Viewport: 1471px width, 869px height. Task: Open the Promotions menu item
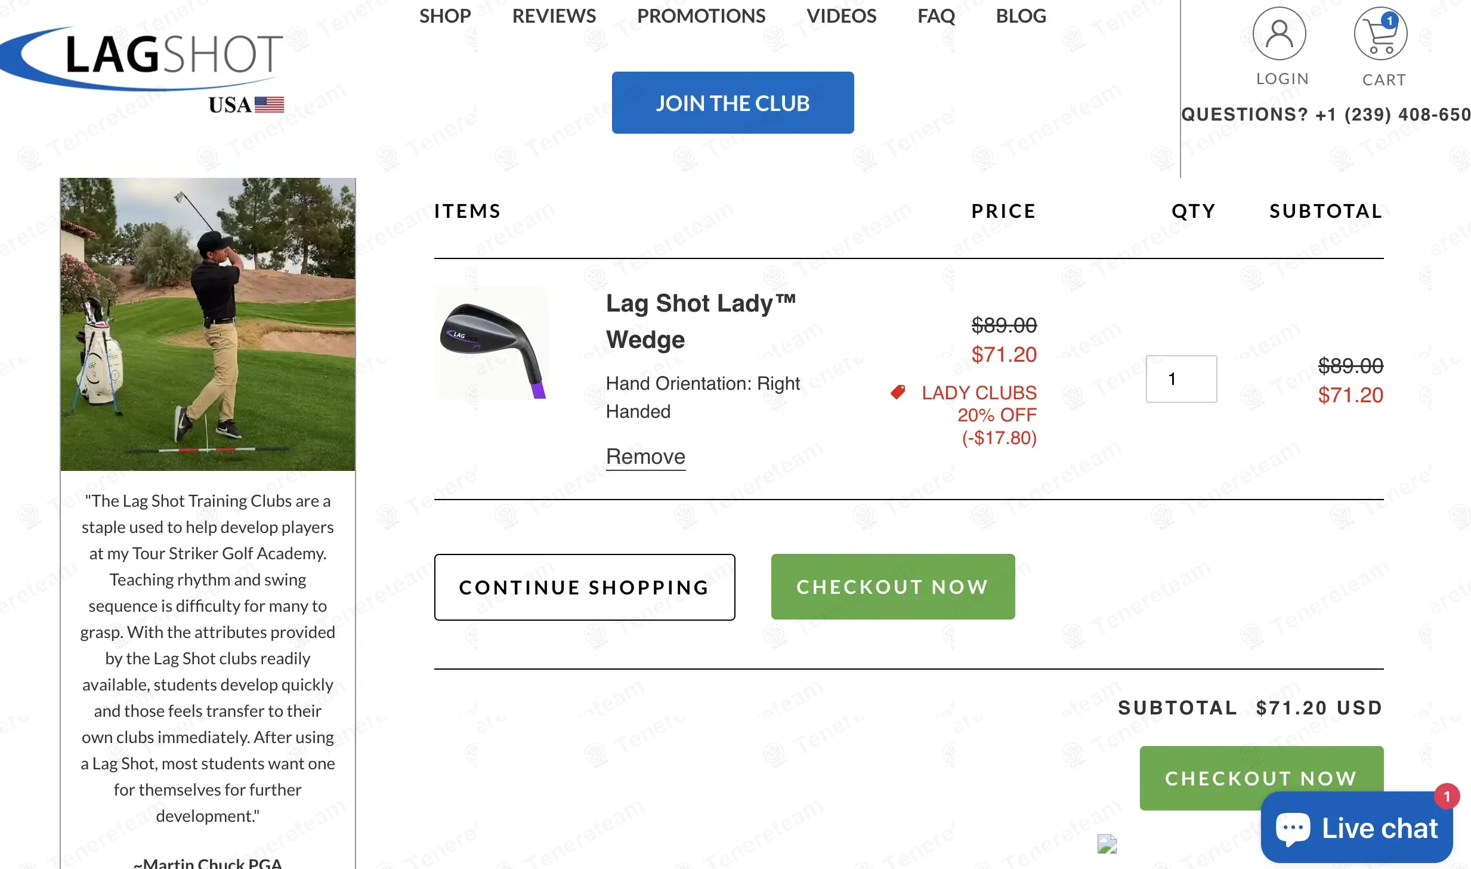[701, 16]
